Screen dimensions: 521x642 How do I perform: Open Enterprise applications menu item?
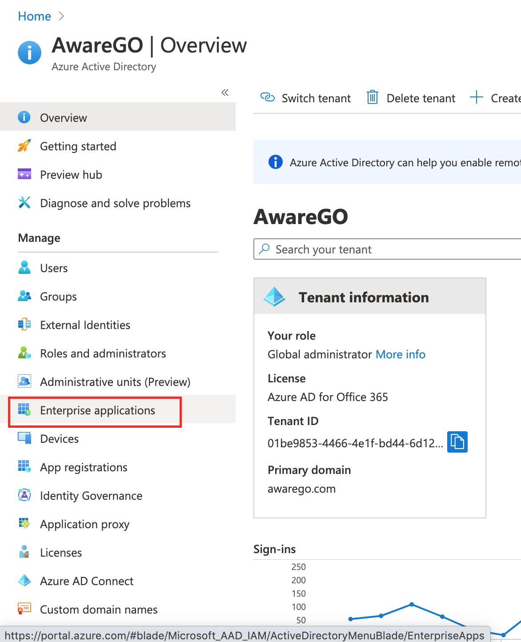click(x=97, y=410)
